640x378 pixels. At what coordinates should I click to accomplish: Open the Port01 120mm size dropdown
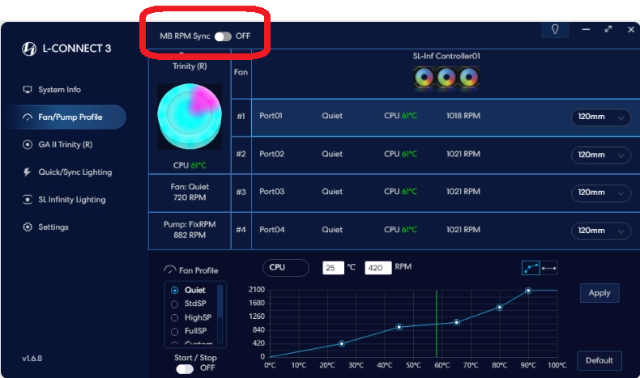(601, 117)
